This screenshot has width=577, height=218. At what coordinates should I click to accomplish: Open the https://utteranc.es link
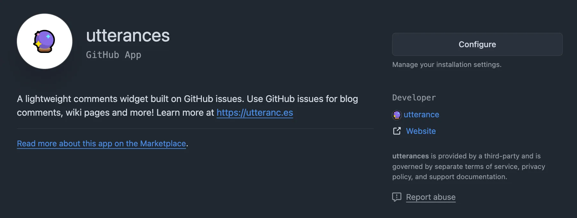[255, 113]
